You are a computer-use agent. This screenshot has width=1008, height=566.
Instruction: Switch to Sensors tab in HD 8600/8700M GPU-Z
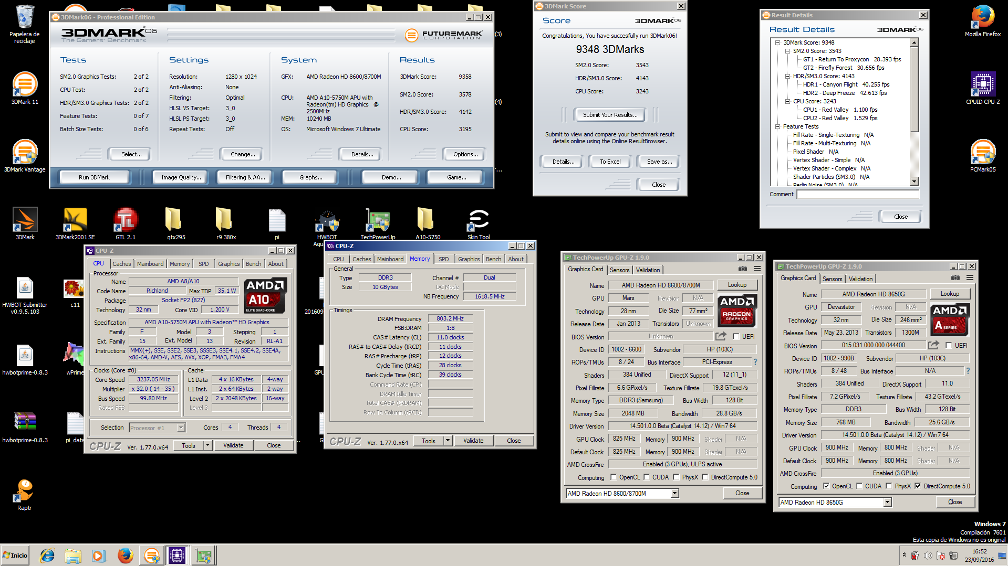click(620, 270)
